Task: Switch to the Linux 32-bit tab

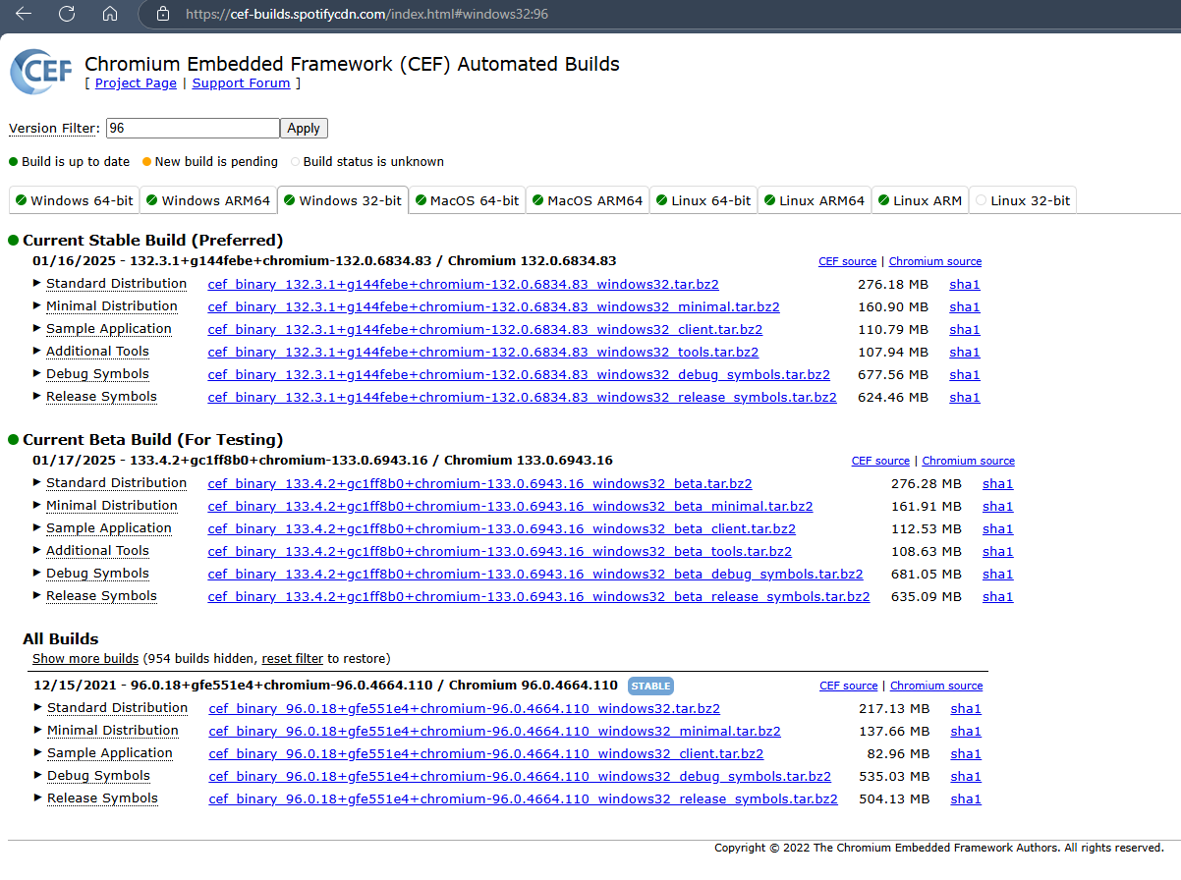Action: [1023, 200]
